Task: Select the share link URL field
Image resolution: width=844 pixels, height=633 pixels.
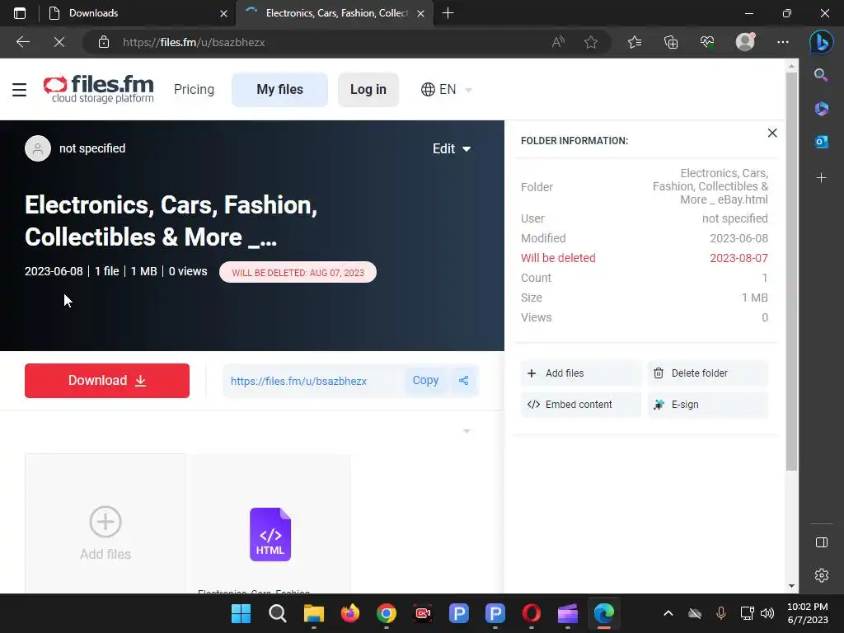Action: click(x=312, y=381)
